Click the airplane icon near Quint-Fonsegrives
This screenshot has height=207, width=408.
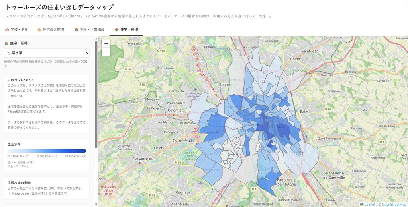click(306, 137)
